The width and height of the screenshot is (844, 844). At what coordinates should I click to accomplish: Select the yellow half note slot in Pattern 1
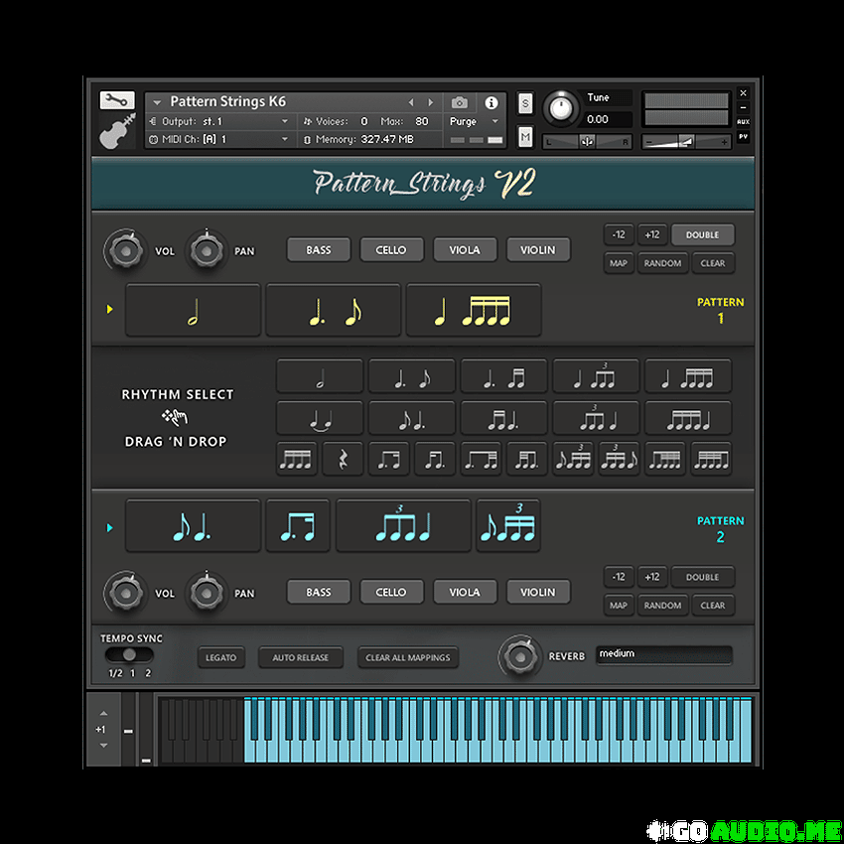tap(194, 311)
